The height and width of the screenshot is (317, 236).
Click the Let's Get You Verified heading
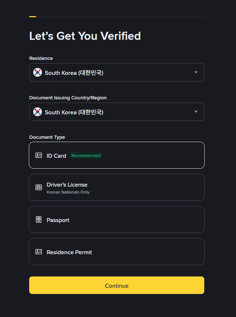[85, 36]
